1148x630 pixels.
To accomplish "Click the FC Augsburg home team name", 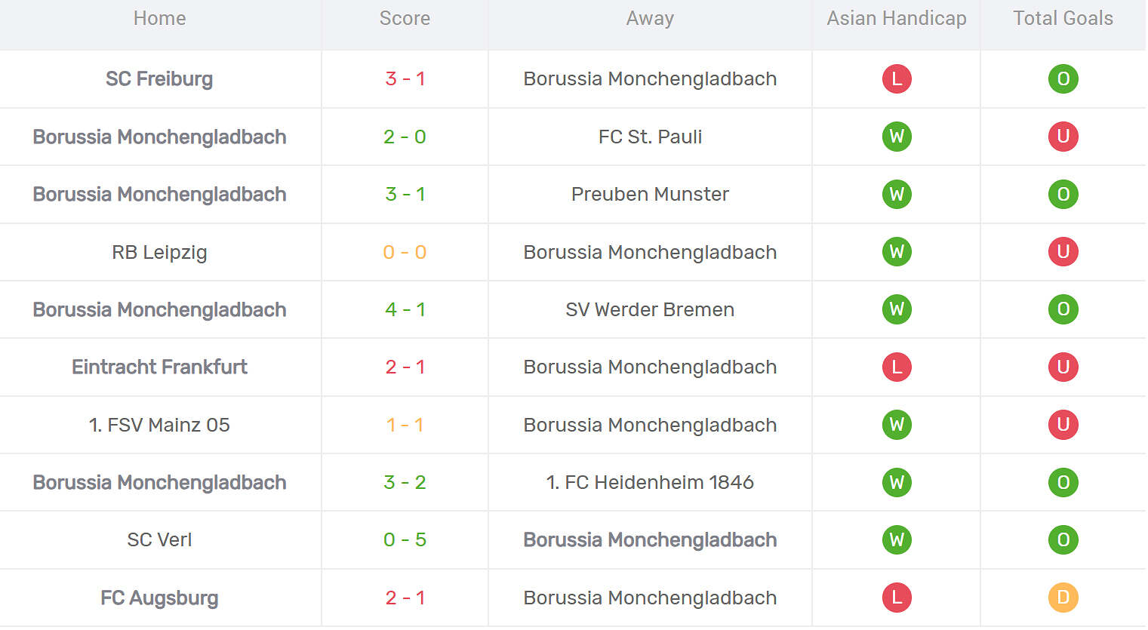I will pos(159,598).
